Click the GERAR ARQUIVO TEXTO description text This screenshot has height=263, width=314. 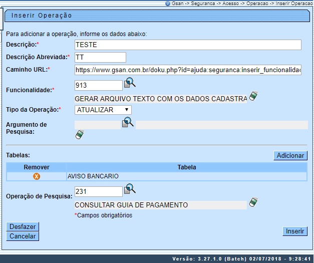(161, 99)
